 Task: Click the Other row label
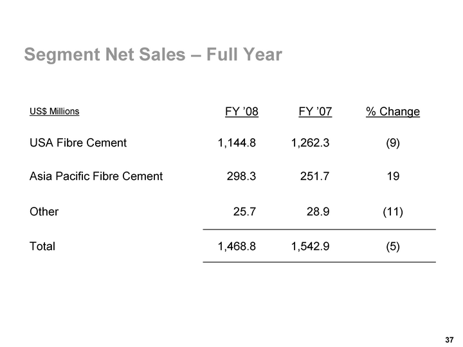coord(44,211)
